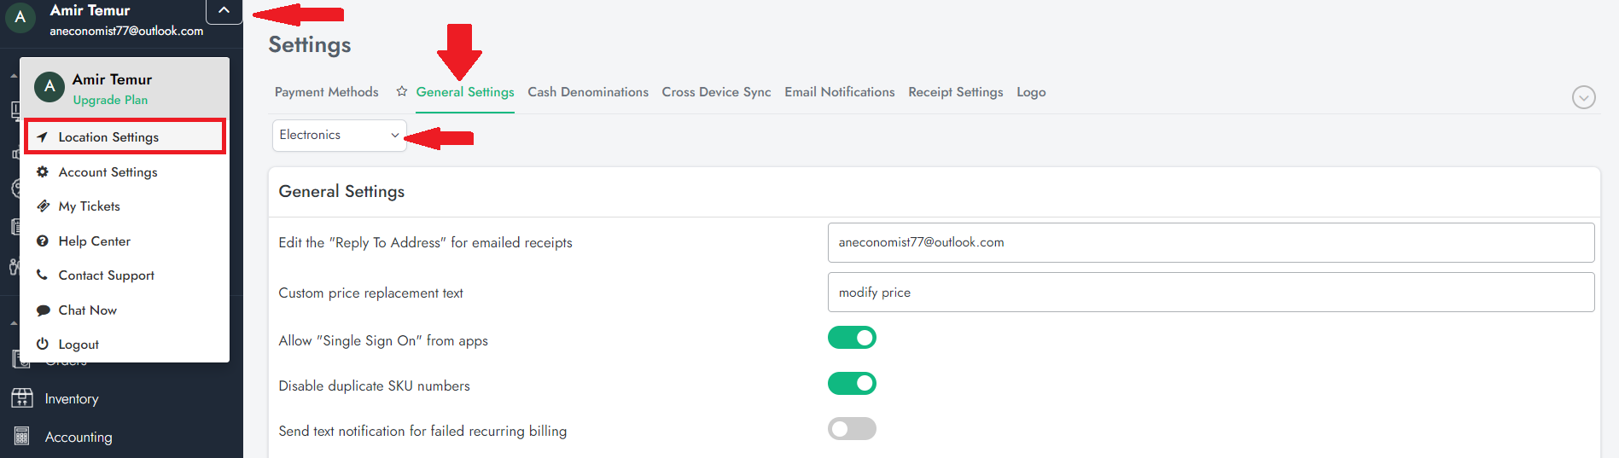This screenshot has height=458, width=1619.
Task: Click the My Tickets ticket icon
Action: 43,206
